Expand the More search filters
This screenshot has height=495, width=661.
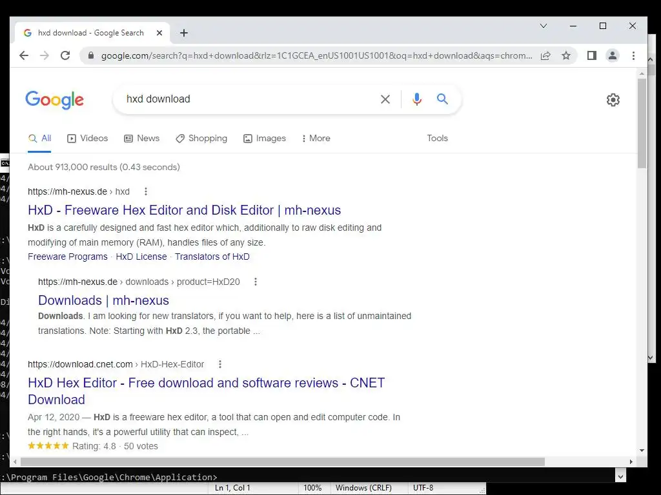(x=316, y=138)
